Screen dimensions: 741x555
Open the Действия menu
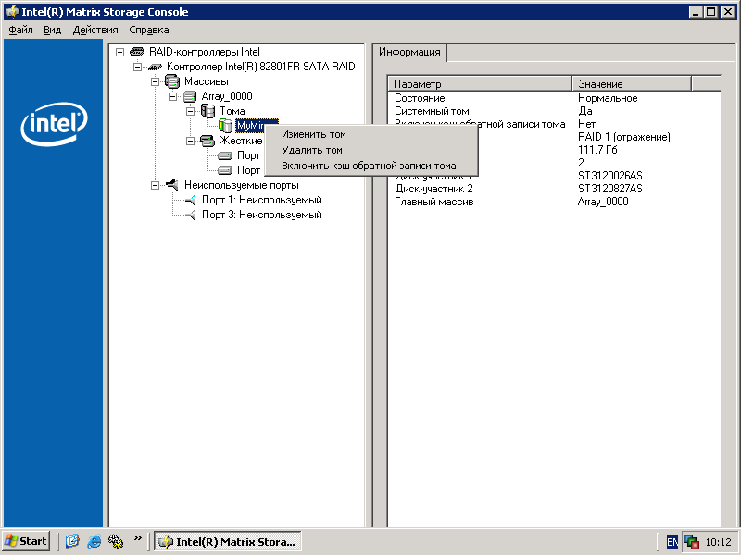95,30
